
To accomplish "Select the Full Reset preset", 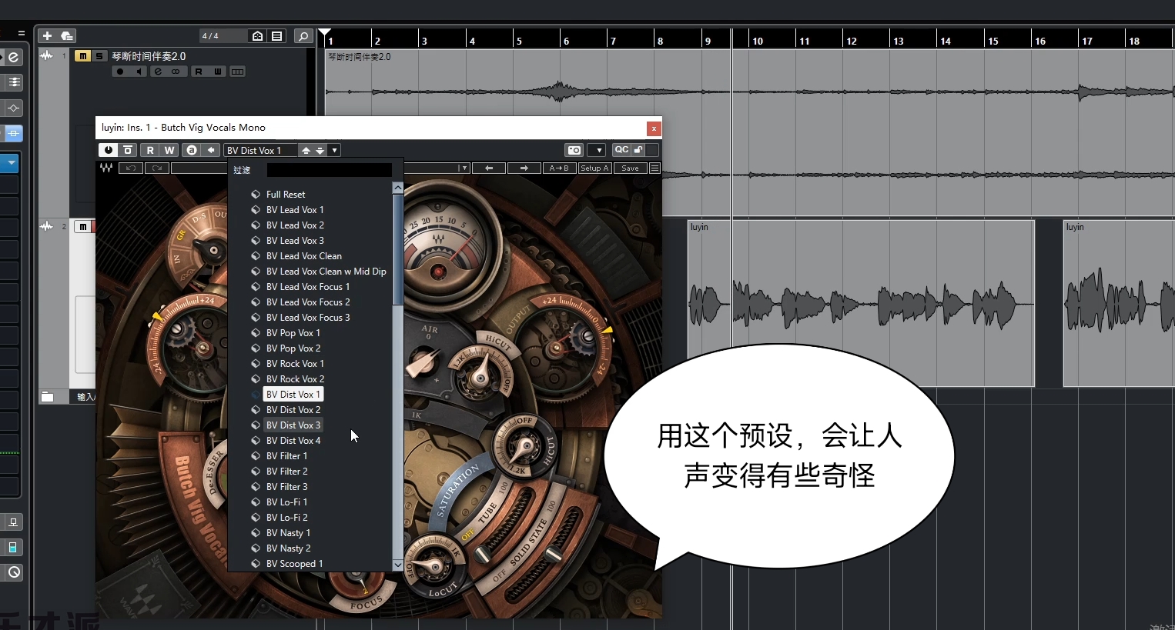I will (x=286, y=195).
